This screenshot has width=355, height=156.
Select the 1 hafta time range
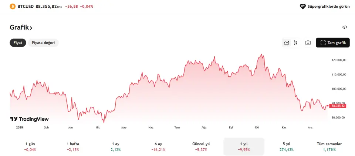pyautogui.click(x=73, y=146)
